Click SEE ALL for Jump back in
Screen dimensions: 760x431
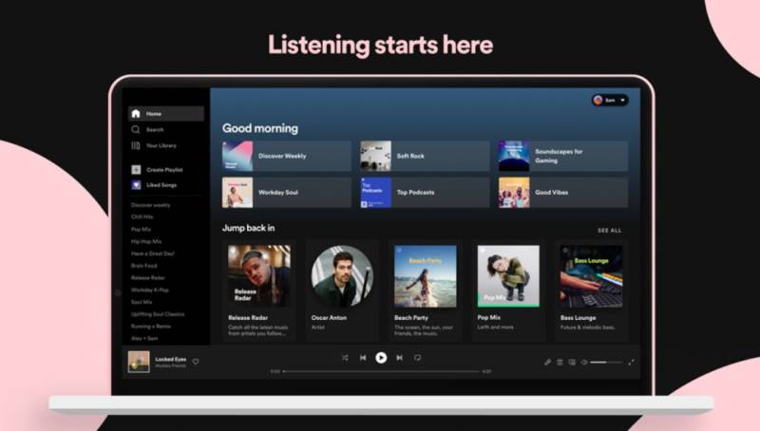[609, 231]
